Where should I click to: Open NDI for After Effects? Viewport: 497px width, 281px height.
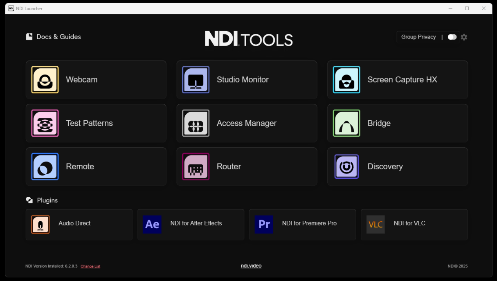pos(190,224)
